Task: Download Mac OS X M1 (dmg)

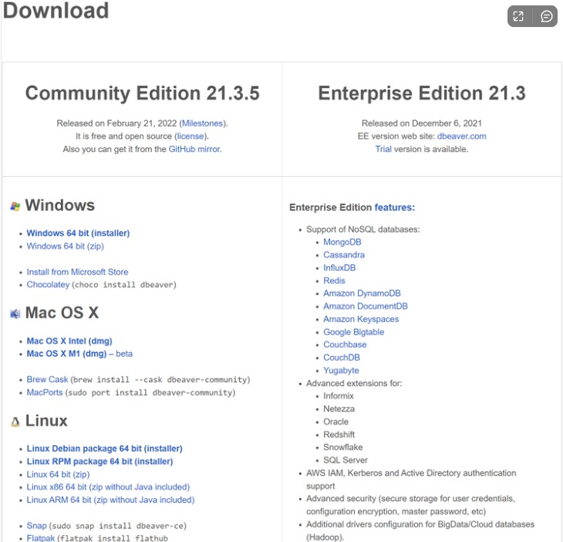Action: click(66, 354)
